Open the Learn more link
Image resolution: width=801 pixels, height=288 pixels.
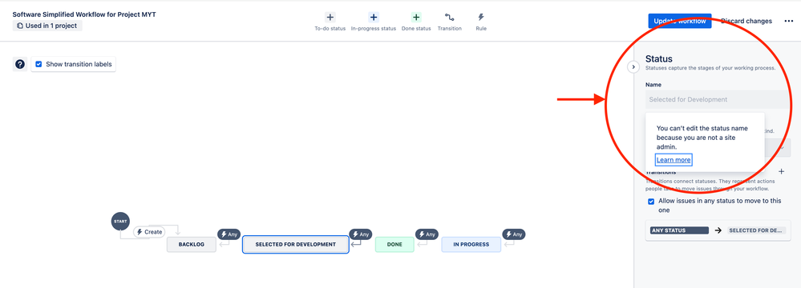tap(674, 159)
